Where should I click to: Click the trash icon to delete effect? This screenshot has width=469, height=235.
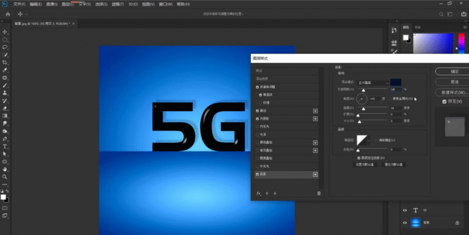319,193
